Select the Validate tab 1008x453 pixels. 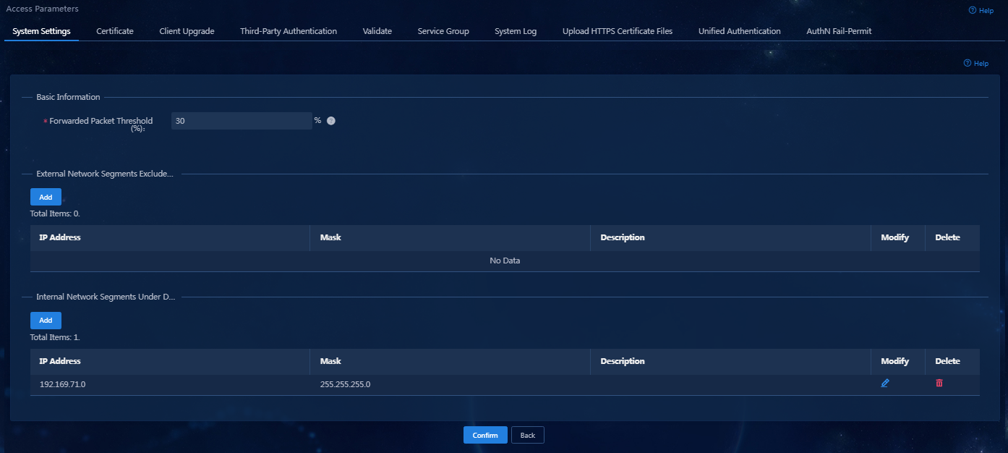[x=377, y=31]
